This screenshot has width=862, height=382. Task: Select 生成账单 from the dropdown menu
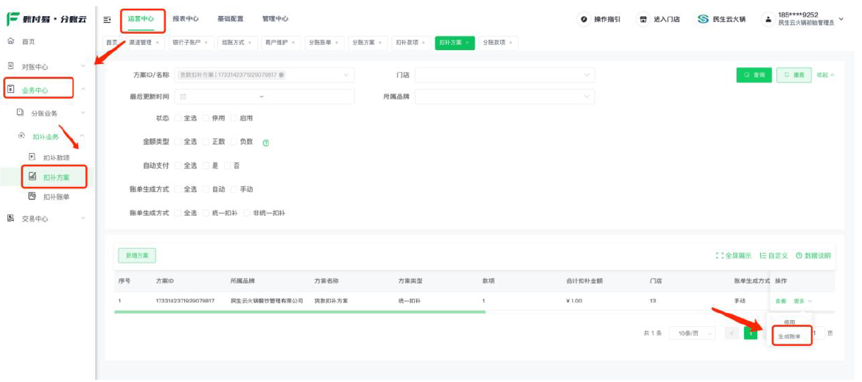click(788, 336)
